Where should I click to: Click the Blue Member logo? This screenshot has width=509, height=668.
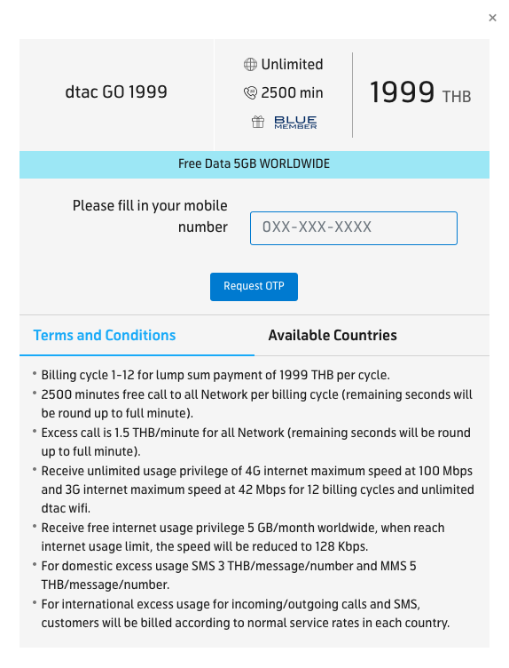coord(295,123)
